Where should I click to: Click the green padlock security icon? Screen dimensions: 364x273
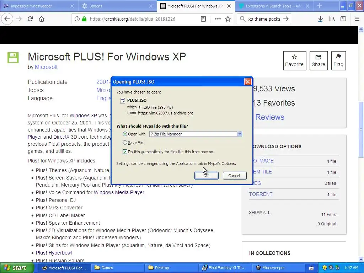pyautogui.click(x=84, y=19)
